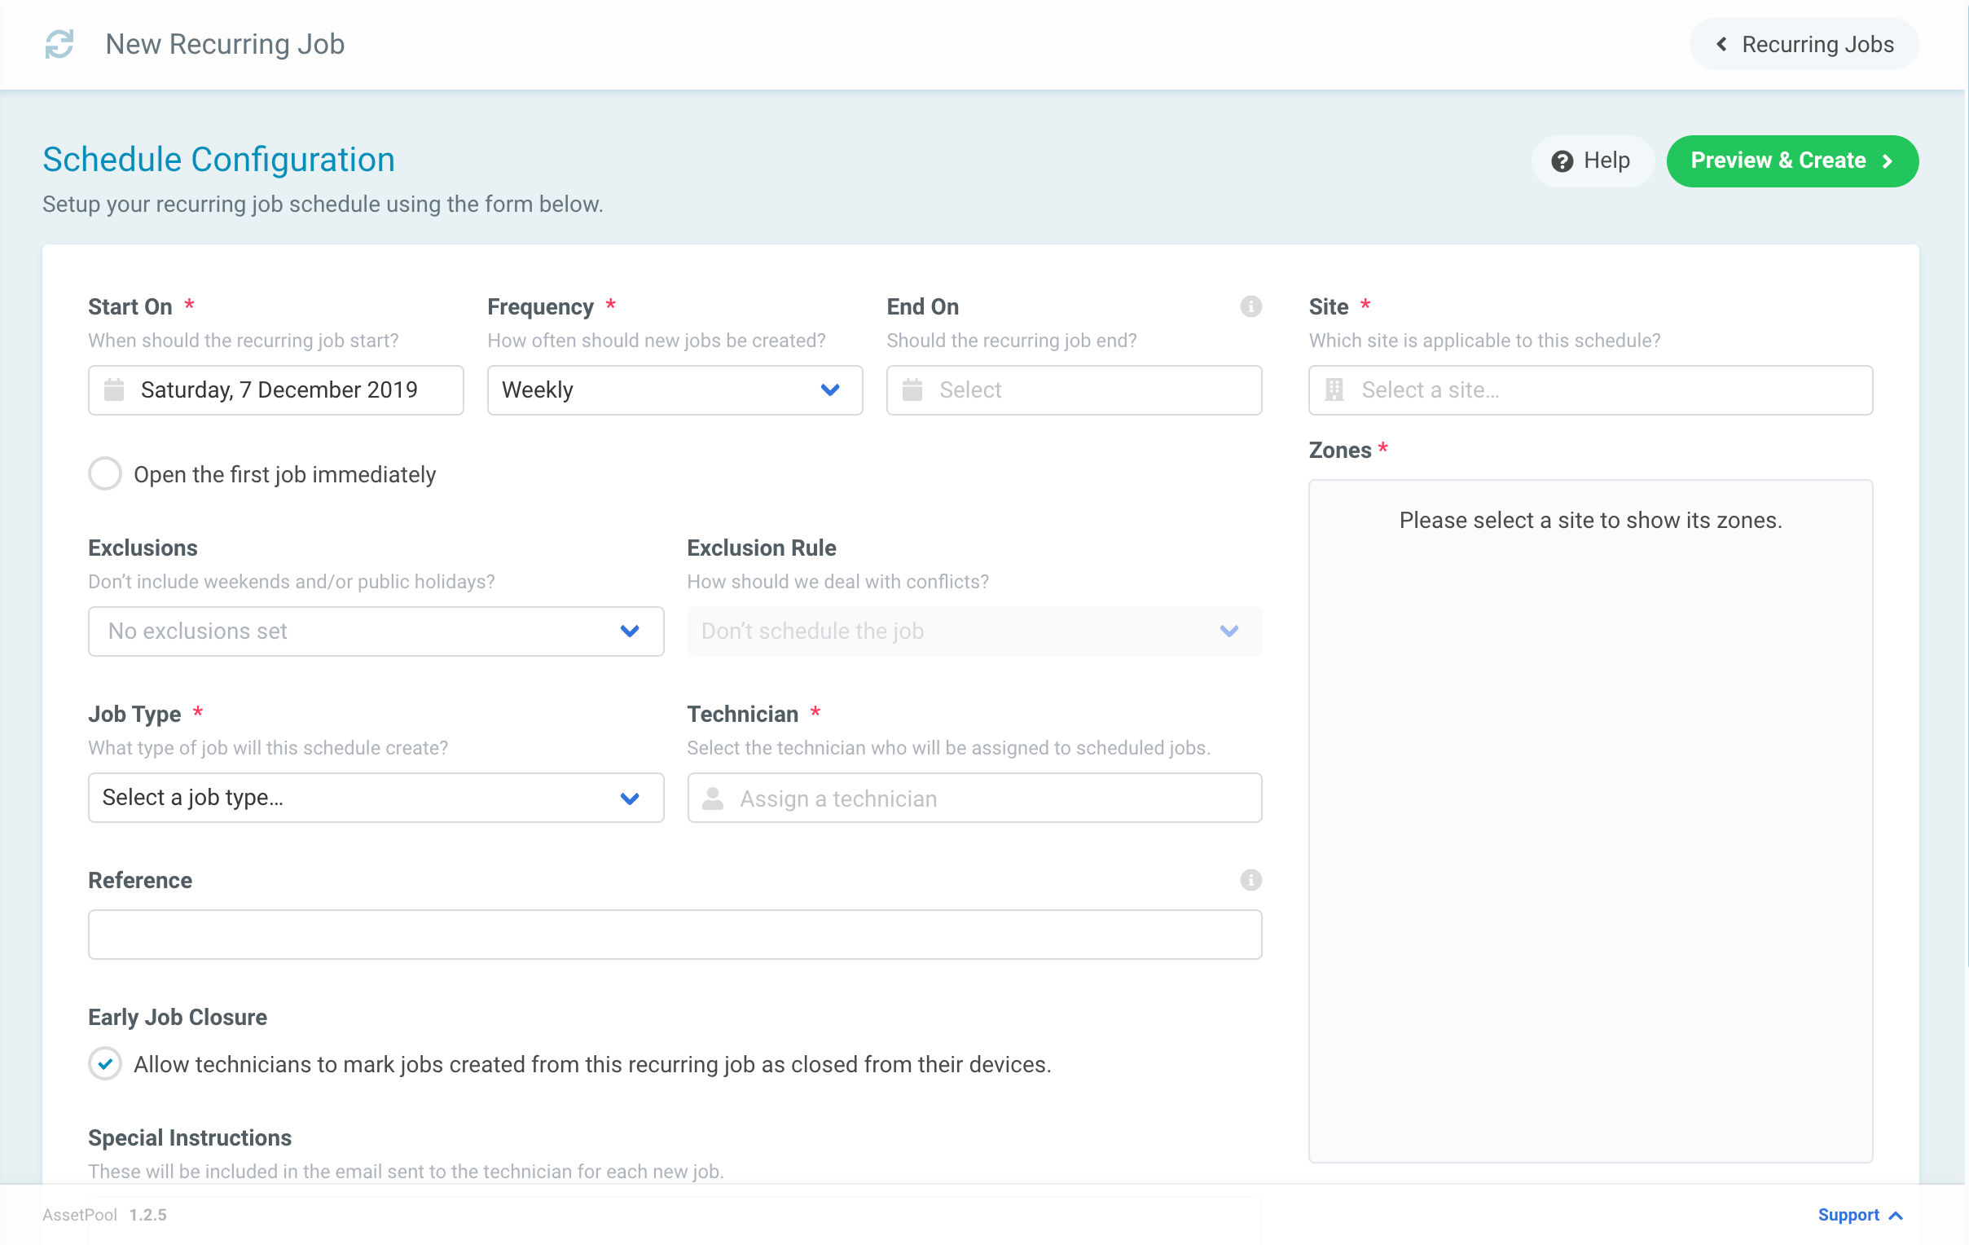This screenshot has width=1969, height=1245.
Task: Open the Help button
Action: point(1591,161)
